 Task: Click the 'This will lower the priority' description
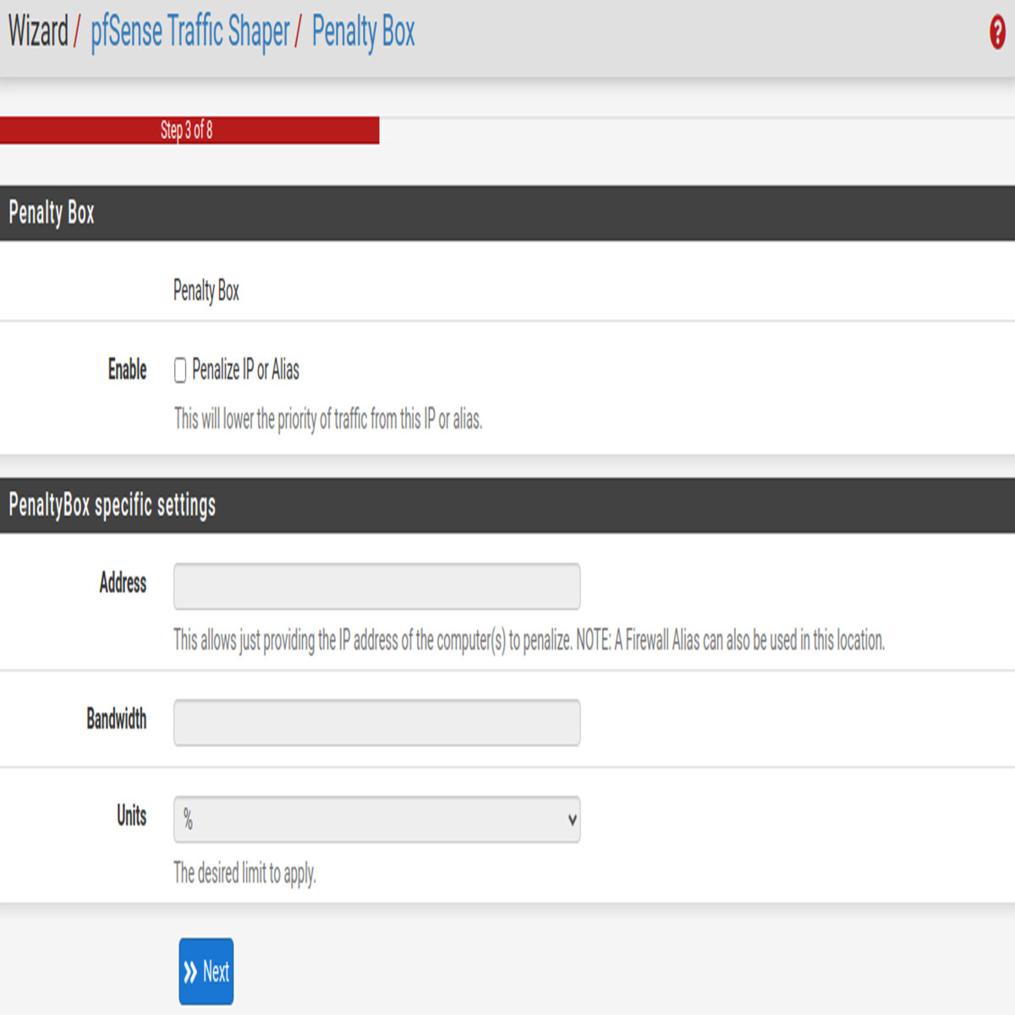pos(328,419)
